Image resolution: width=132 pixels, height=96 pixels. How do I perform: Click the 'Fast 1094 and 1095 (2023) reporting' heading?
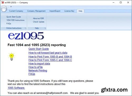(37, 45)
